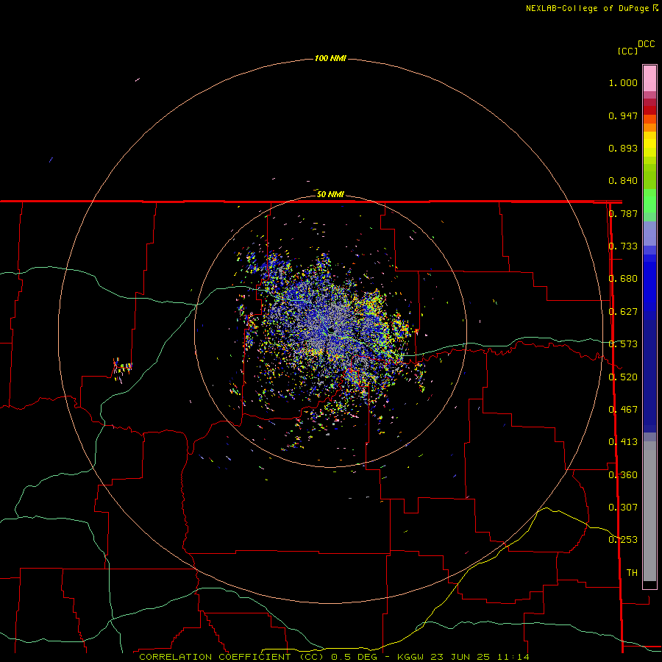Click the 0.893 legend value

623,148
